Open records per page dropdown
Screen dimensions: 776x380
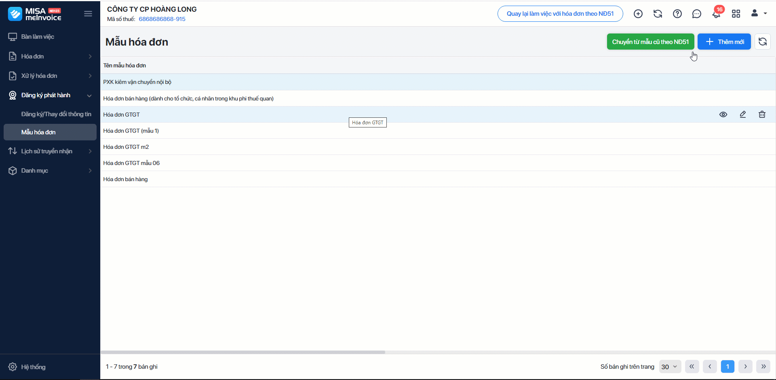[x=670, y=367]
